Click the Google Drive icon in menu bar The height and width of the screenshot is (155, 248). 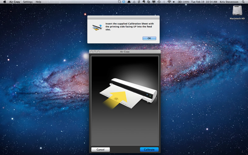134,2
